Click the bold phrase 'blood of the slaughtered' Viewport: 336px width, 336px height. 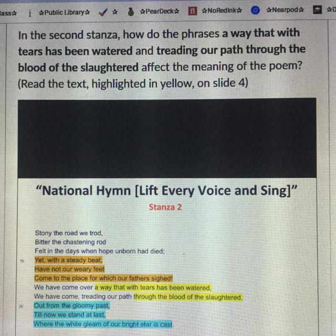coord(78,67)
